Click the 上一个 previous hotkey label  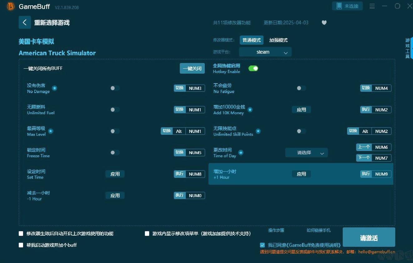click(x=364, y=147)
